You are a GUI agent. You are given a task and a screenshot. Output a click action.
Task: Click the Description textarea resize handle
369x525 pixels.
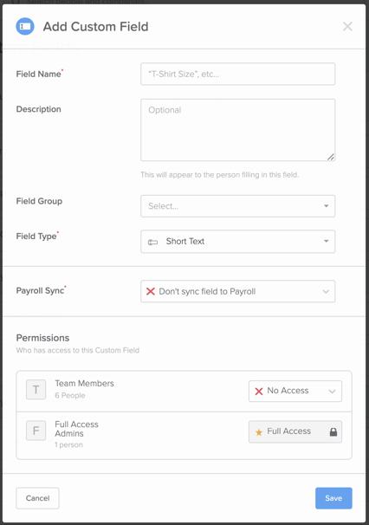tap(331, 157)
